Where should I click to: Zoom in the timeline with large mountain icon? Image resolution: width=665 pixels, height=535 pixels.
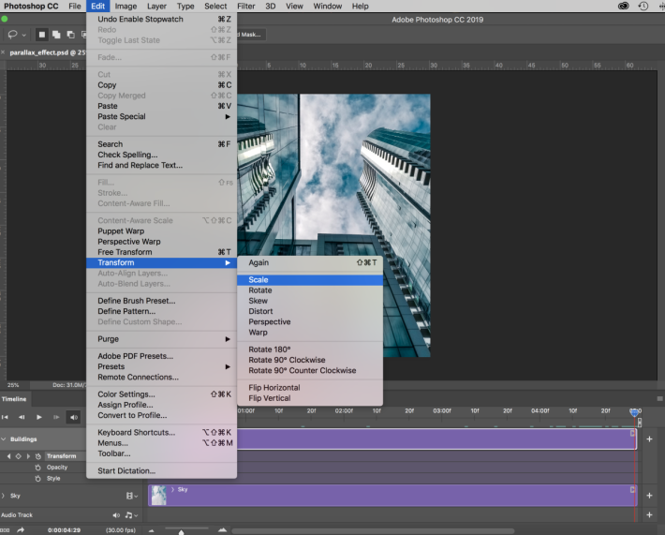pos(222,530)
